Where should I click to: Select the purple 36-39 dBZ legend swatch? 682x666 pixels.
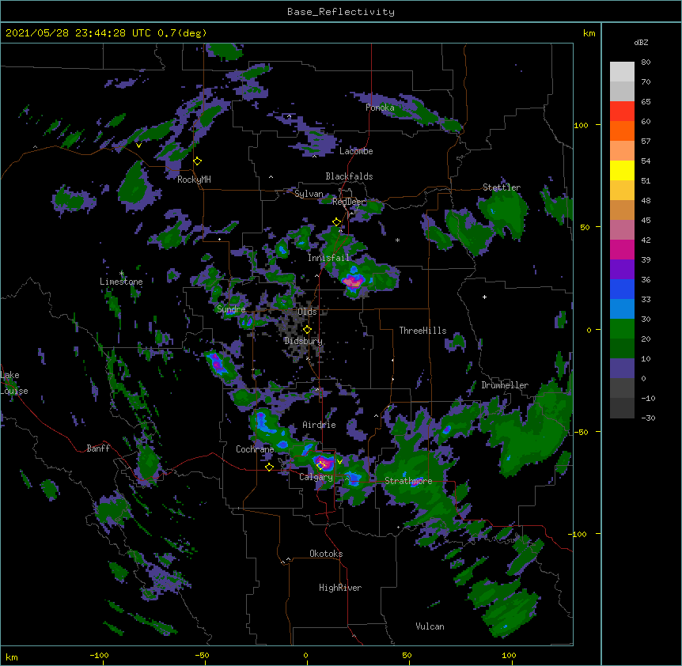coord(622,270)
